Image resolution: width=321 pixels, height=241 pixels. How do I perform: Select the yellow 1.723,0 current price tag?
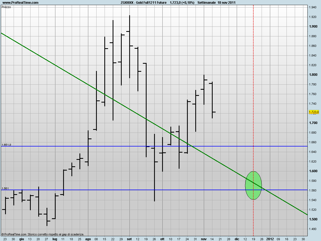click(x=314, y=112)
